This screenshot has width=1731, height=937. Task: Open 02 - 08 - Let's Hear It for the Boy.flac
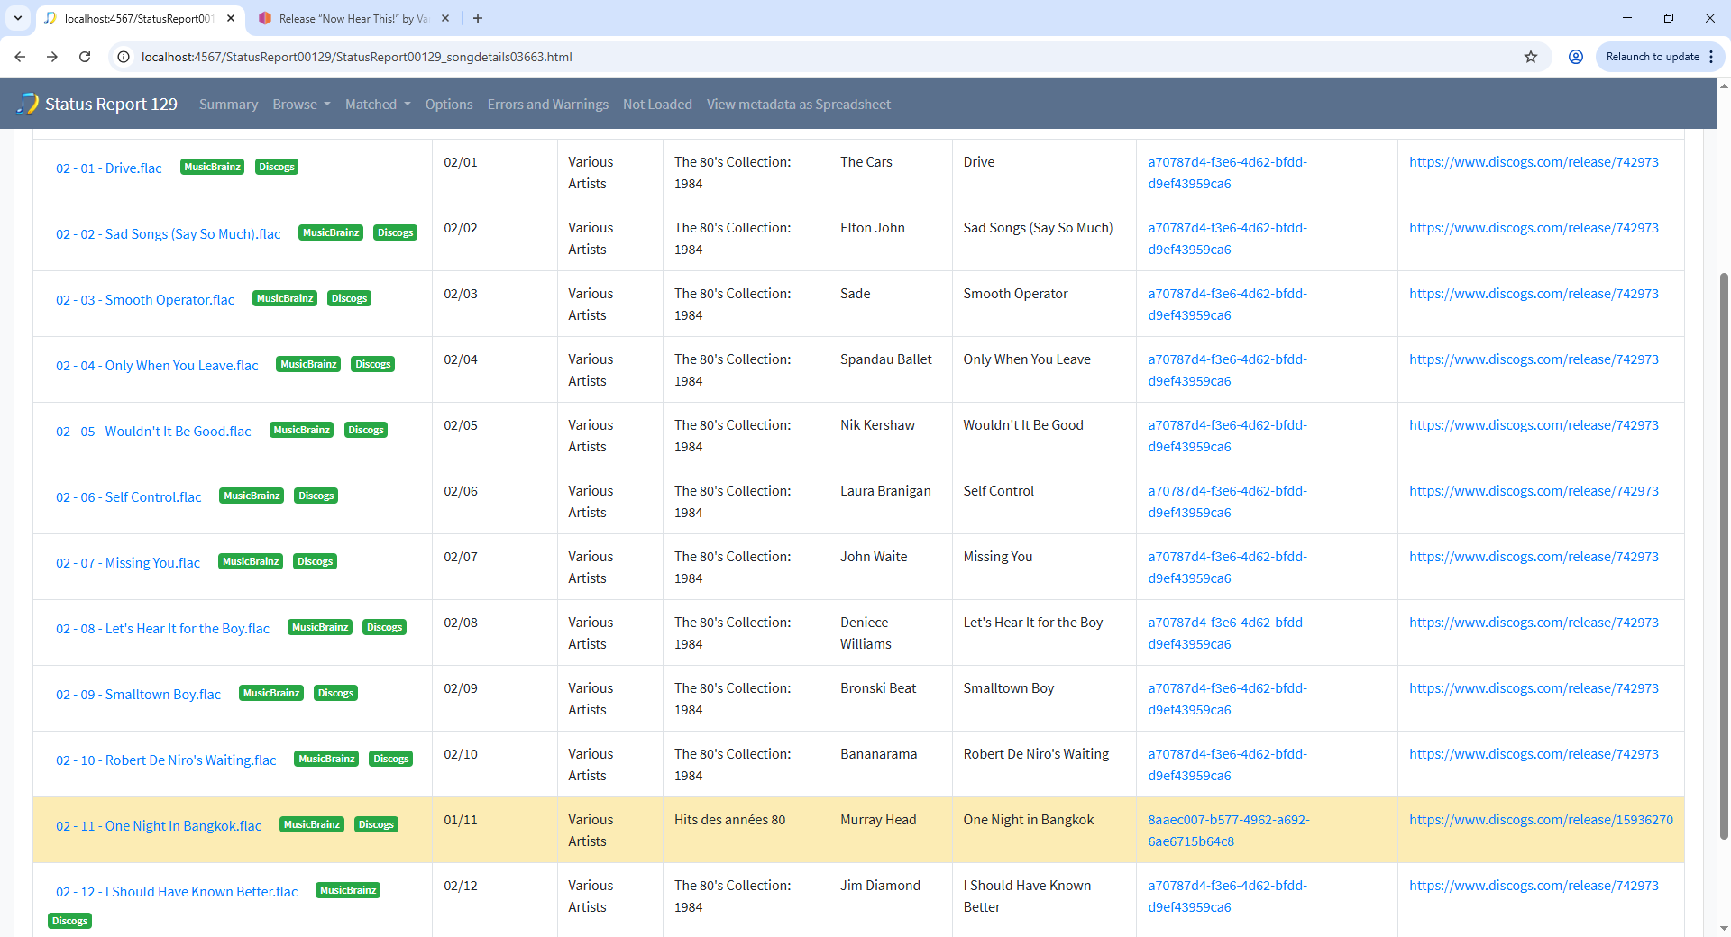[x=162, y=629]
